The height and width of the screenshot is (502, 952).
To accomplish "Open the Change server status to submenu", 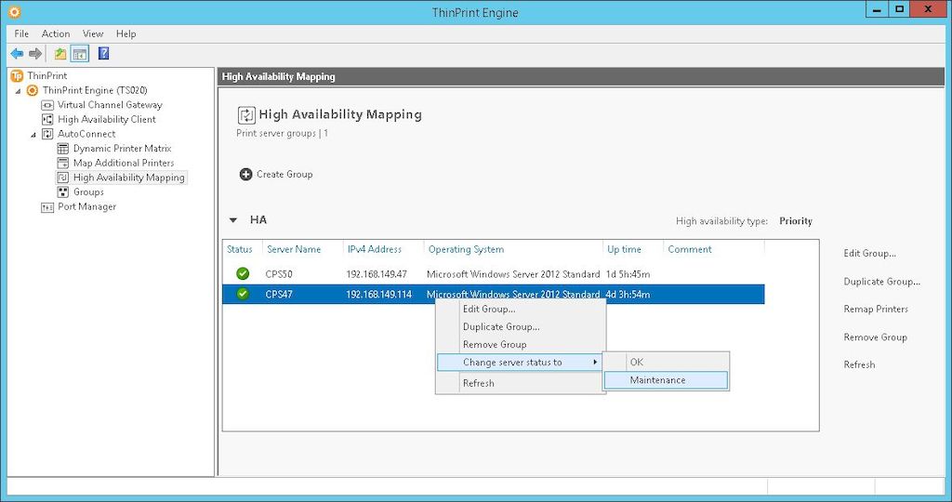I will (x=520, y=363).
